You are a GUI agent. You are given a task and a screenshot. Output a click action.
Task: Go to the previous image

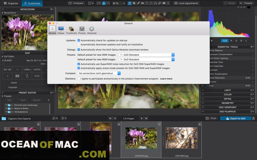(x=115, y=118)
